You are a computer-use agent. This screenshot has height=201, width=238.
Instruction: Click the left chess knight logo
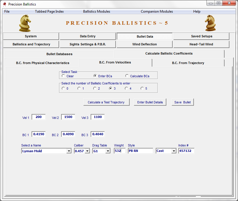tap(25, 23)
